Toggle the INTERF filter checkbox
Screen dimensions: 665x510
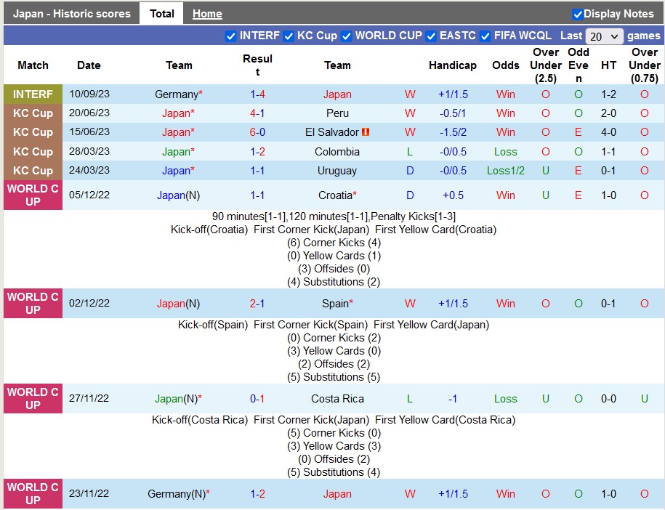point(231,36)
